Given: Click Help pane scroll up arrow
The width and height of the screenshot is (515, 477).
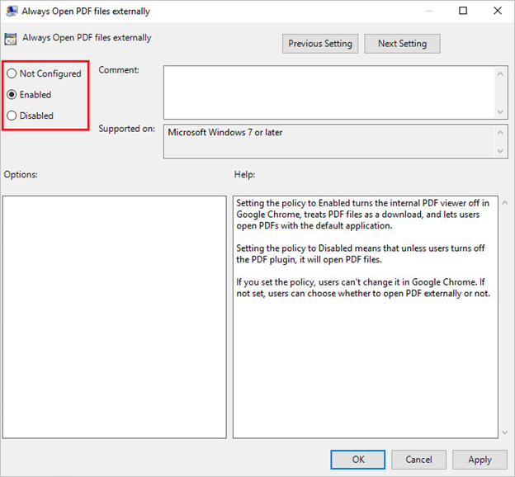Looking at the screenshot, I should tap(505, 203).
